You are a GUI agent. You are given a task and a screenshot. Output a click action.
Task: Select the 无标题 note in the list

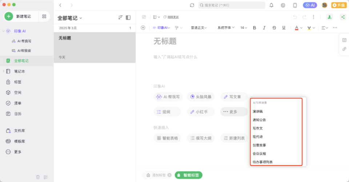click(x=95, y=47)
